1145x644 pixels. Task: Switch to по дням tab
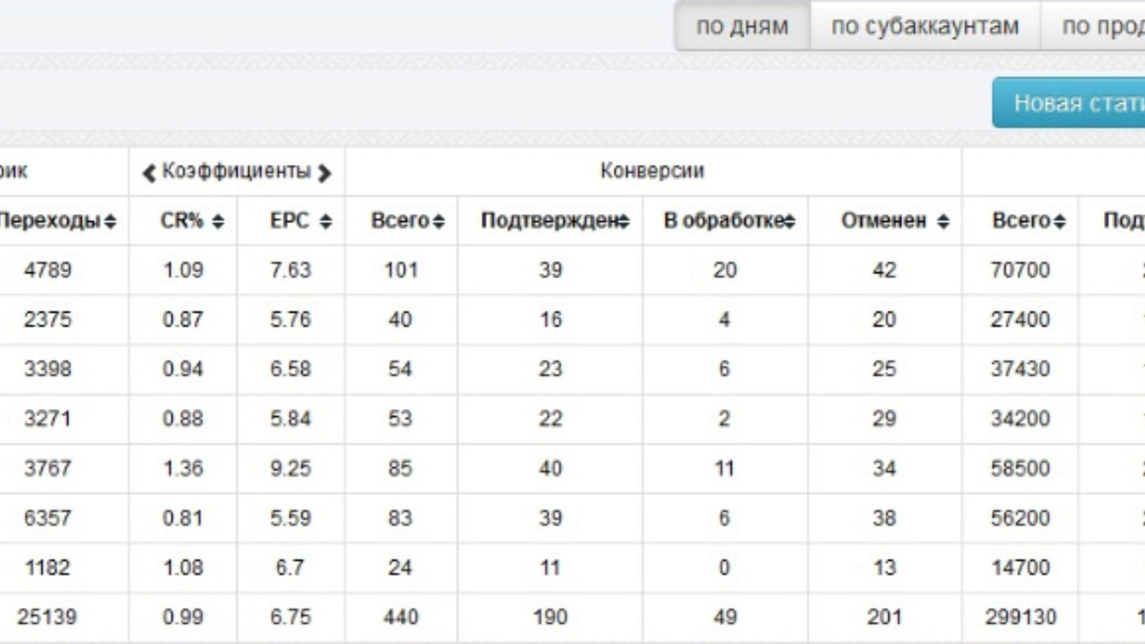[x=742, y=26]
